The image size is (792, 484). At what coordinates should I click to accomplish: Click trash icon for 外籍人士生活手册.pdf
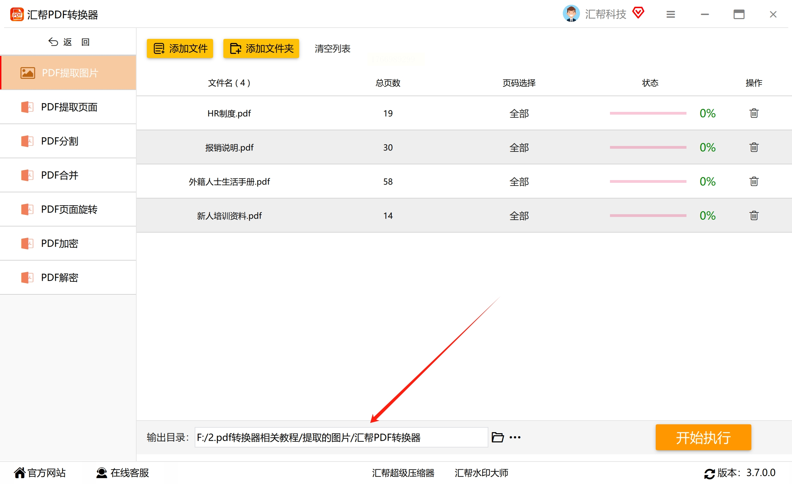[754, 181]
